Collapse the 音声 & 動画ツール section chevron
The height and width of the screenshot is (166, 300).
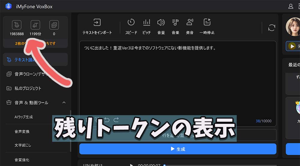64,103
